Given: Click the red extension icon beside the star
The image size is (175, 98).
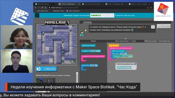Looking at the screenshot, I should click(x=148, y=8).
